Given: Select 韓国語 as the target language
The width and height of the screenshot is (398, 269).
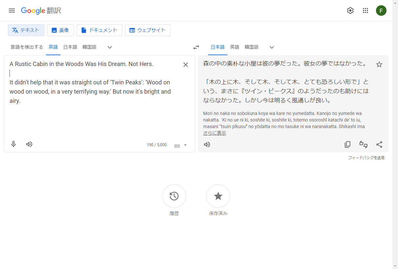Looking at the screenshot, I should click(251, 47).
